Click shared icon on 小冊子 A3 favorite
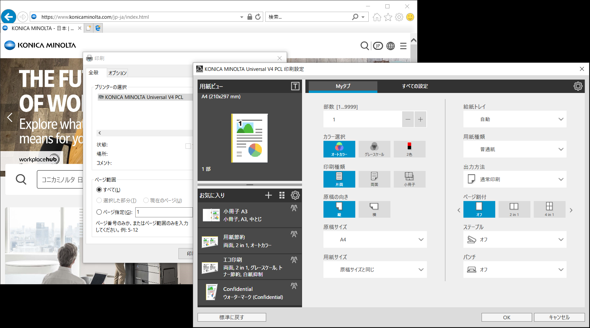This screenshot has width=590, height=328. 294,208
